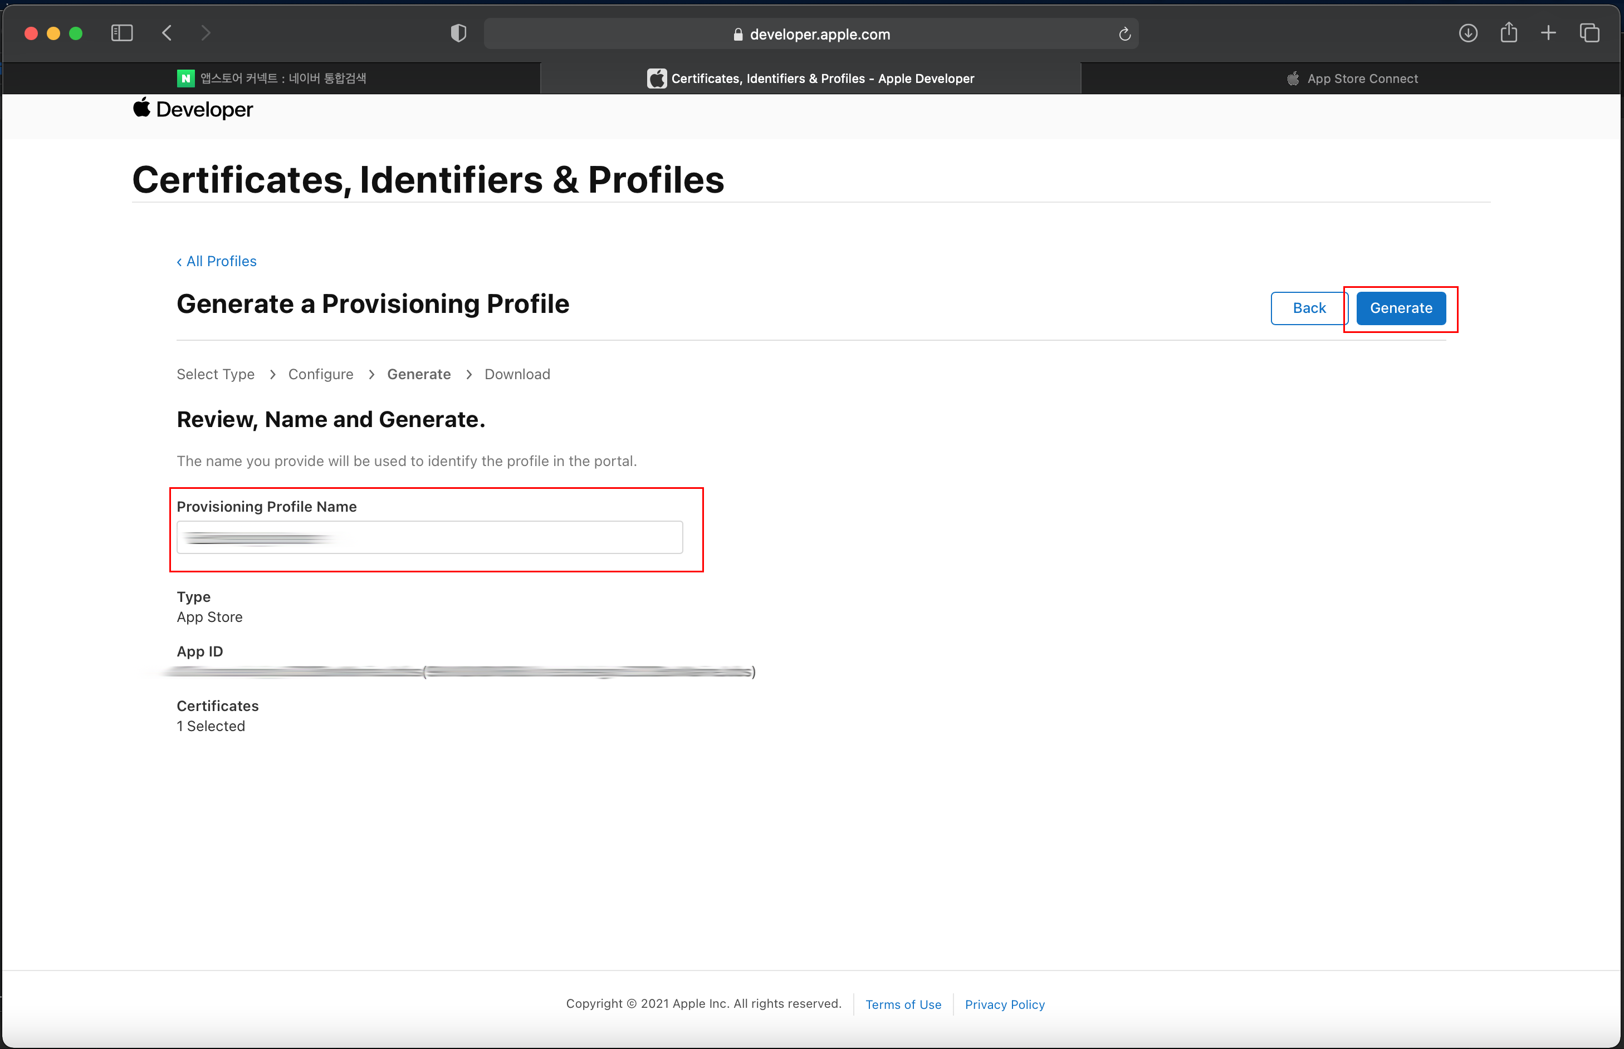Viewport: 1624px width, 1049px height.
Task: Click the Apple Developer logo
Action: (193, 109)
